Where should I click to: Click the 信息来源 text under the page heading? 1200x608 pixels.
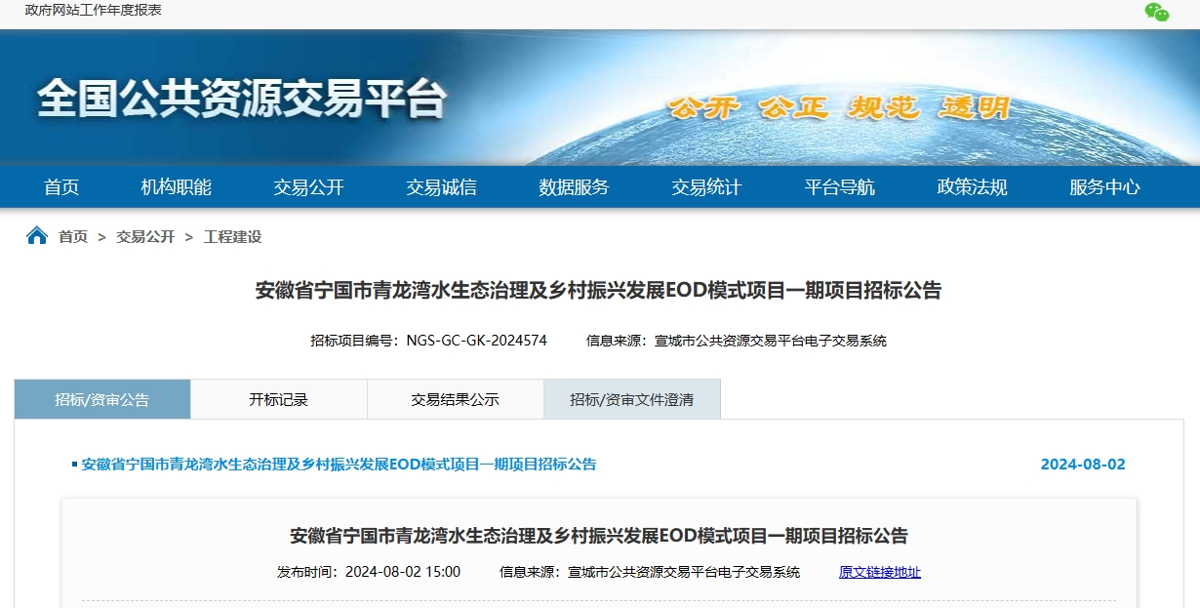(737, 341)
